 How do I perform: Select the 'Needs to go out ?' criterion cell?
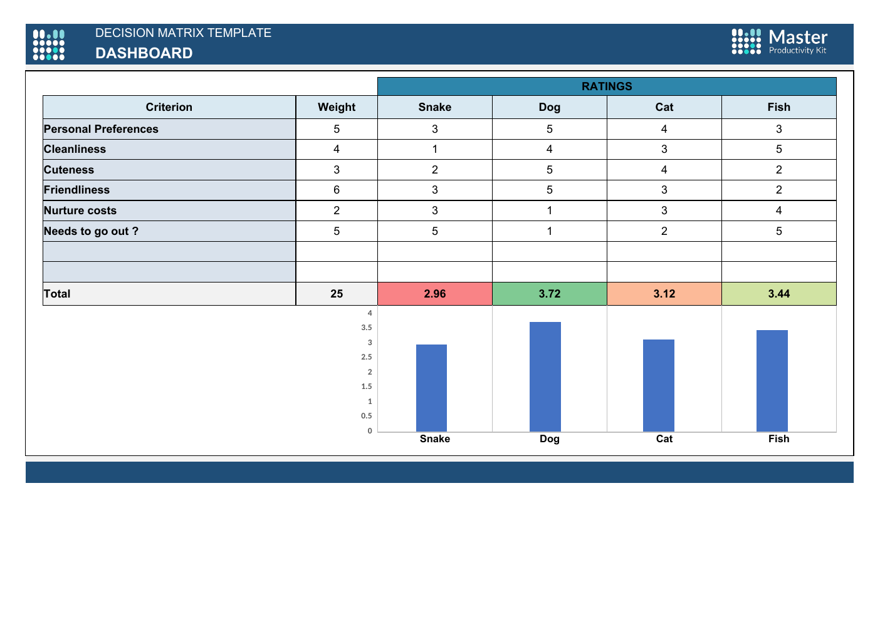pos(169,231)
